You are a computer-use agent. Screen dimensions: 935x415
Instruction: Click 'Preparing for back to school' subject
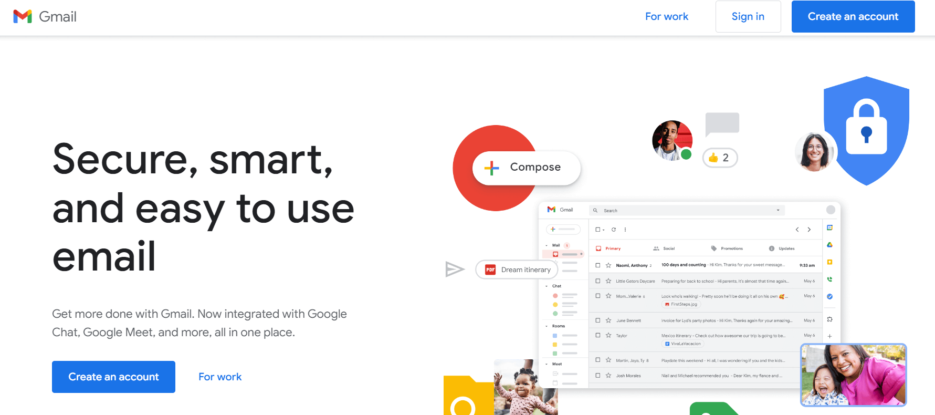688,281
